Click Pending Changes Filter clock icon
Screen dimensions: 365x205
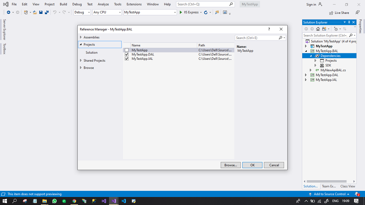pyautogui.click(x=336, y=29)
